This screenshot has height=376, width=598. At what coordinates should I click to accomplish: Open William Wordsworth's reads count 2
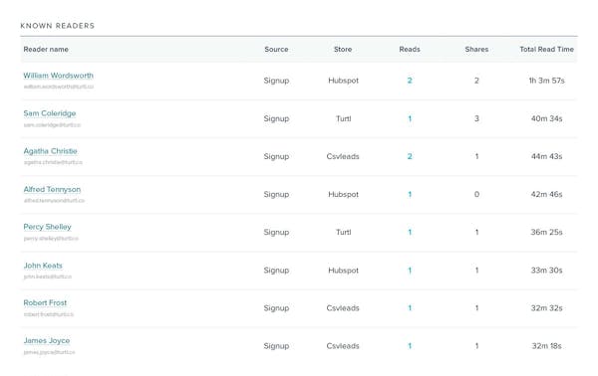coord(410,81)
